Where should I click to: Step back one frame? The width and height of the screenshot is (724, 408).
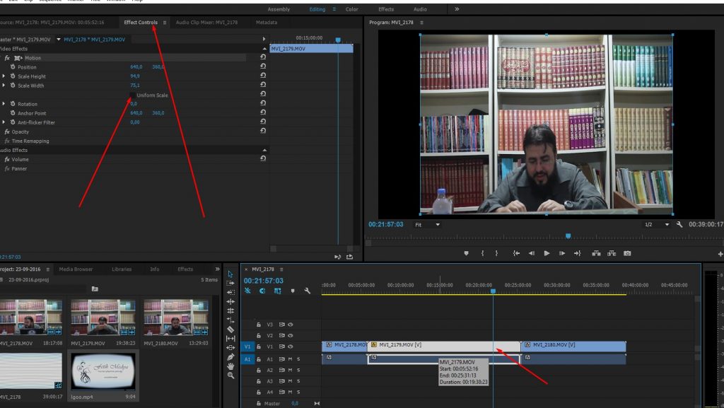pyautogui.click(x=532, y=253)
